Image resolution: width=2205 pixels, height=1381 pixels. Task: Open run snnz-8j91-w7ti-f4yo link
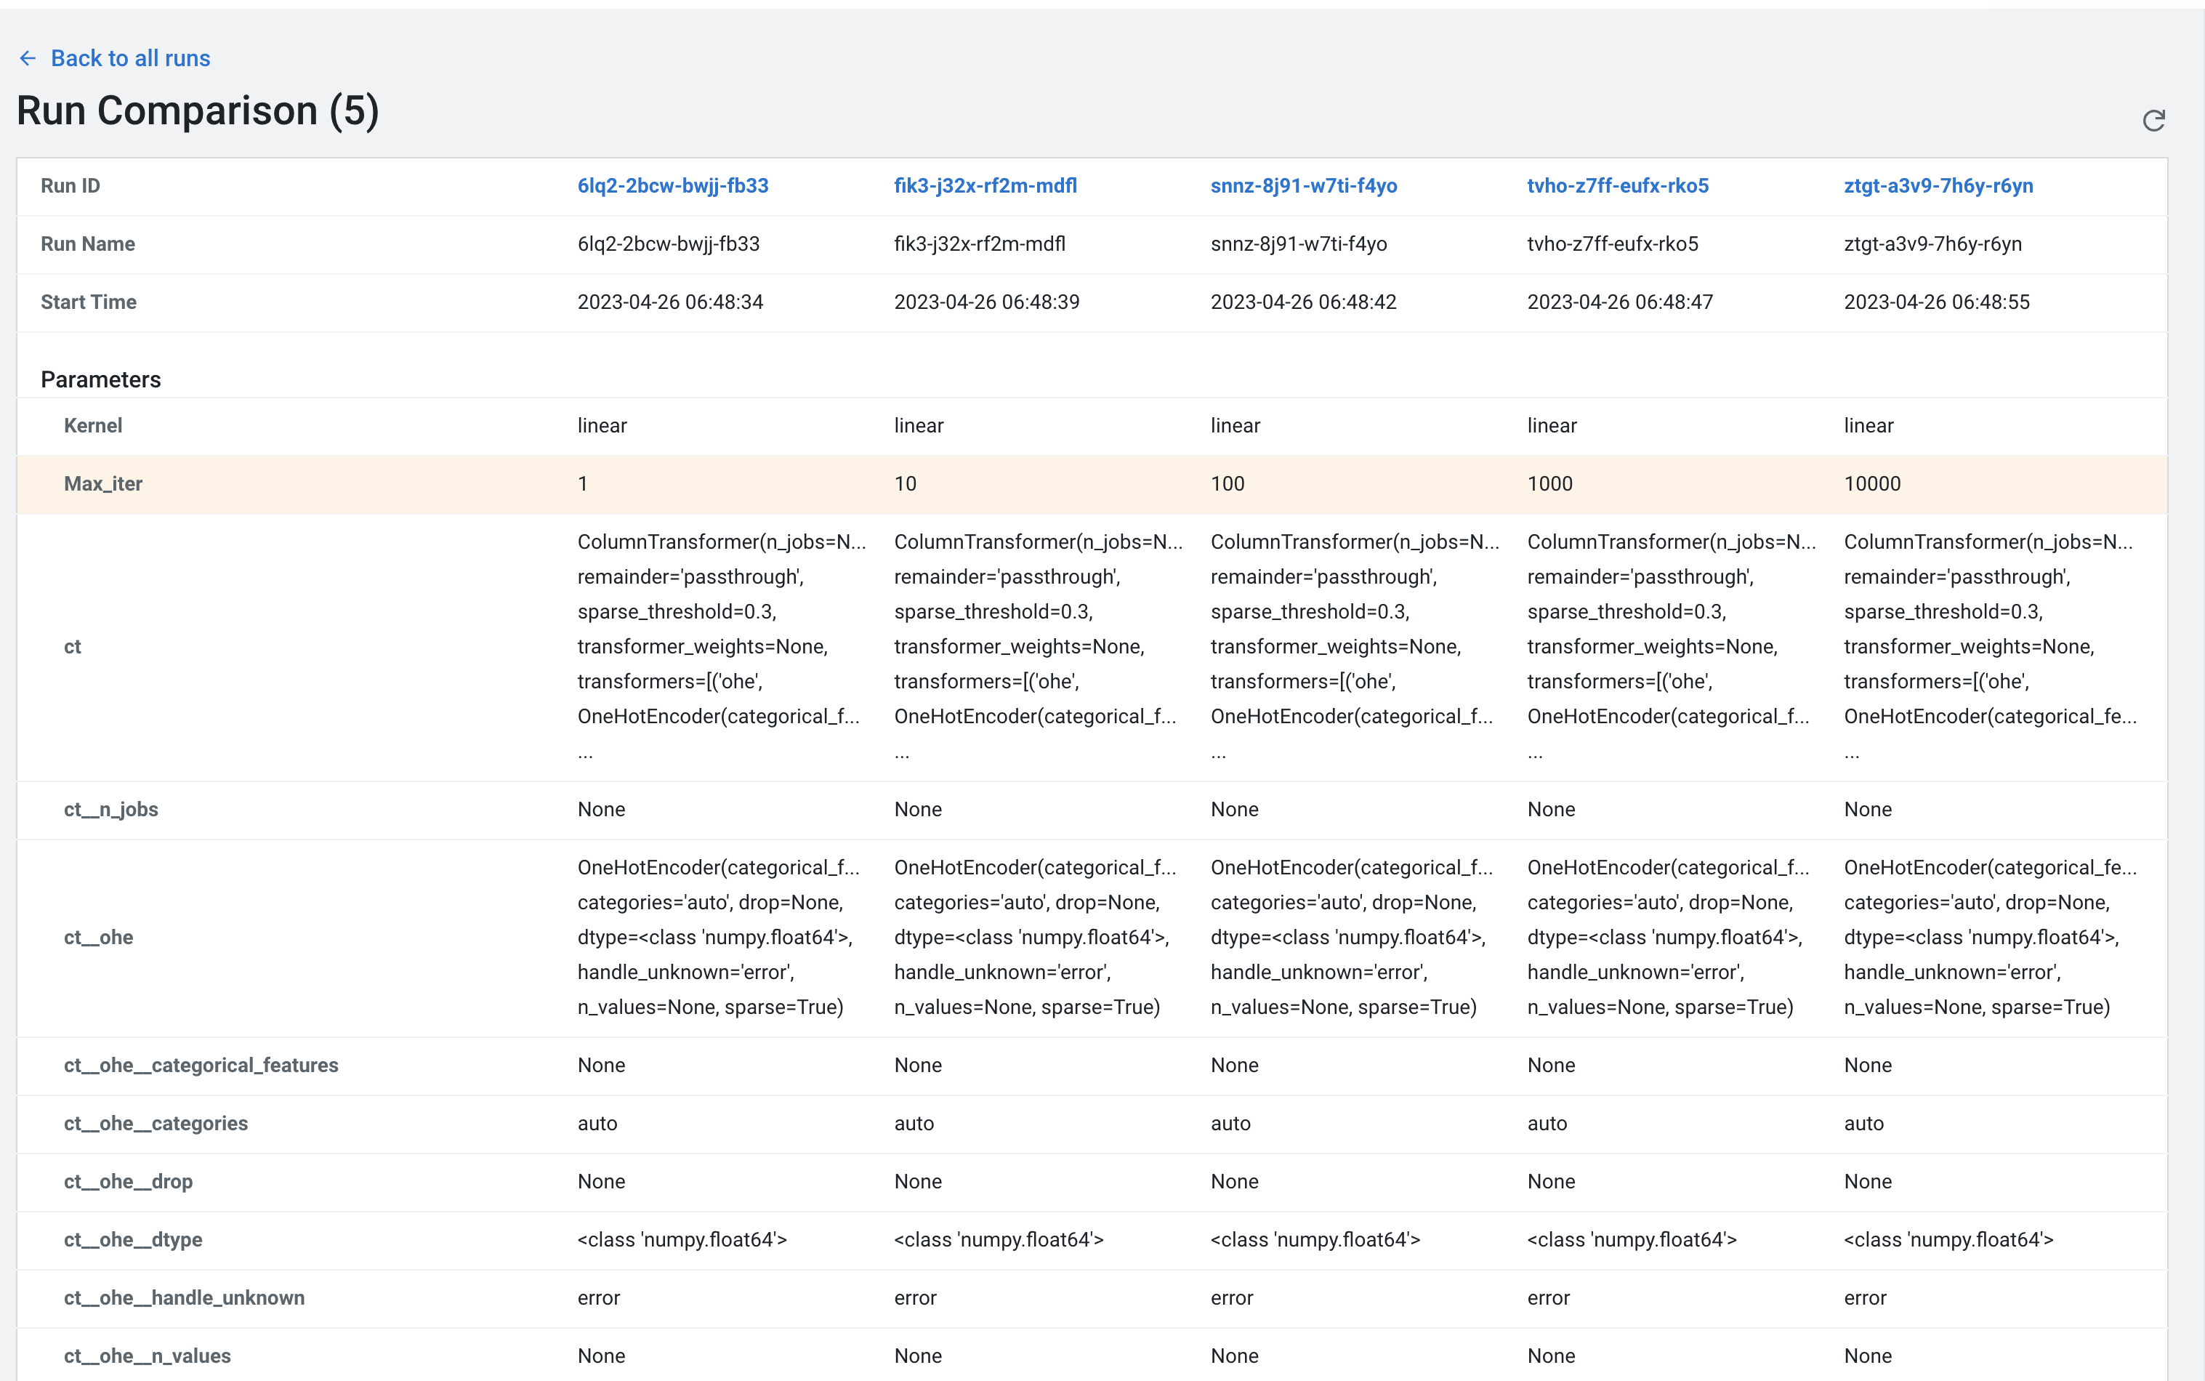1303,185
